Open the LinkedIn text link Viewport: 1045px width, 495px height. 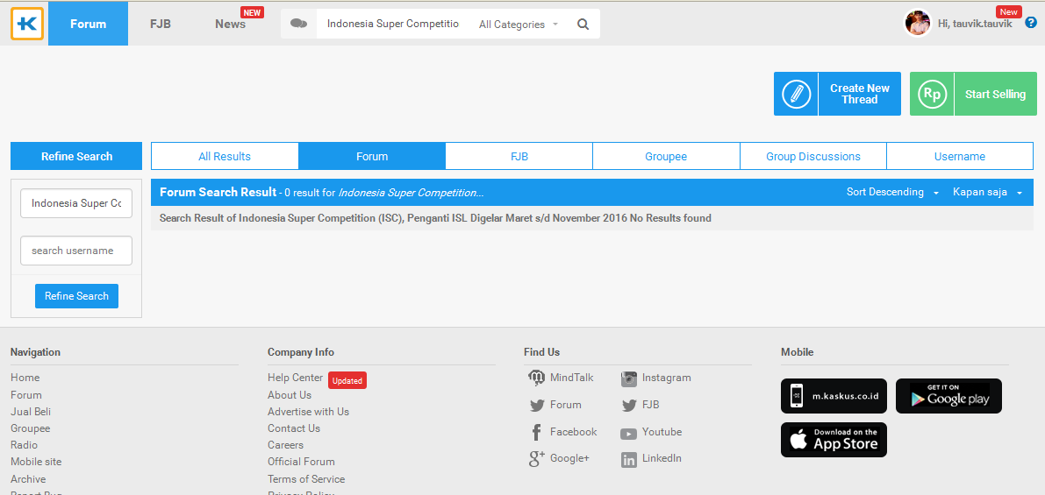662,458
